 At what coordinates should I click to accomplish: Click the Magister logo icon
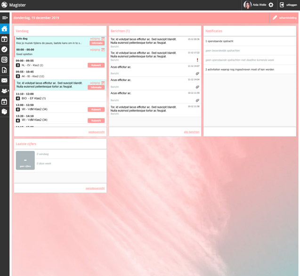point(4,5)
